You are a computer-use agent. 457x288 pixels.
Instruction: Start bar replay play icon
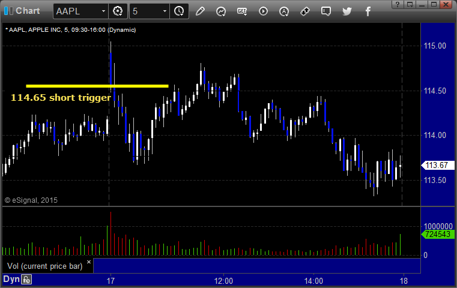[263, 11]
